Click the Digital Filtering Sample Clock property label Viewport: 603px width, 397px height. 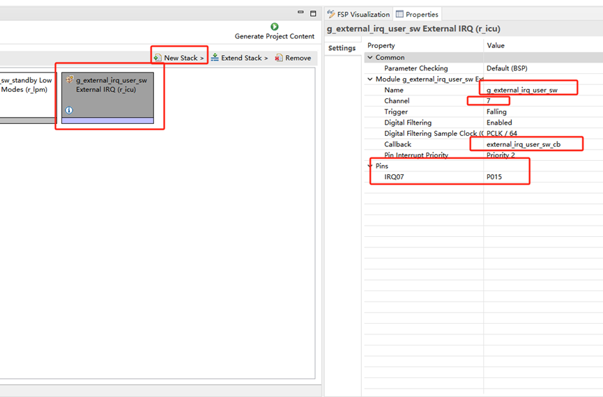[x=434, y=133]
